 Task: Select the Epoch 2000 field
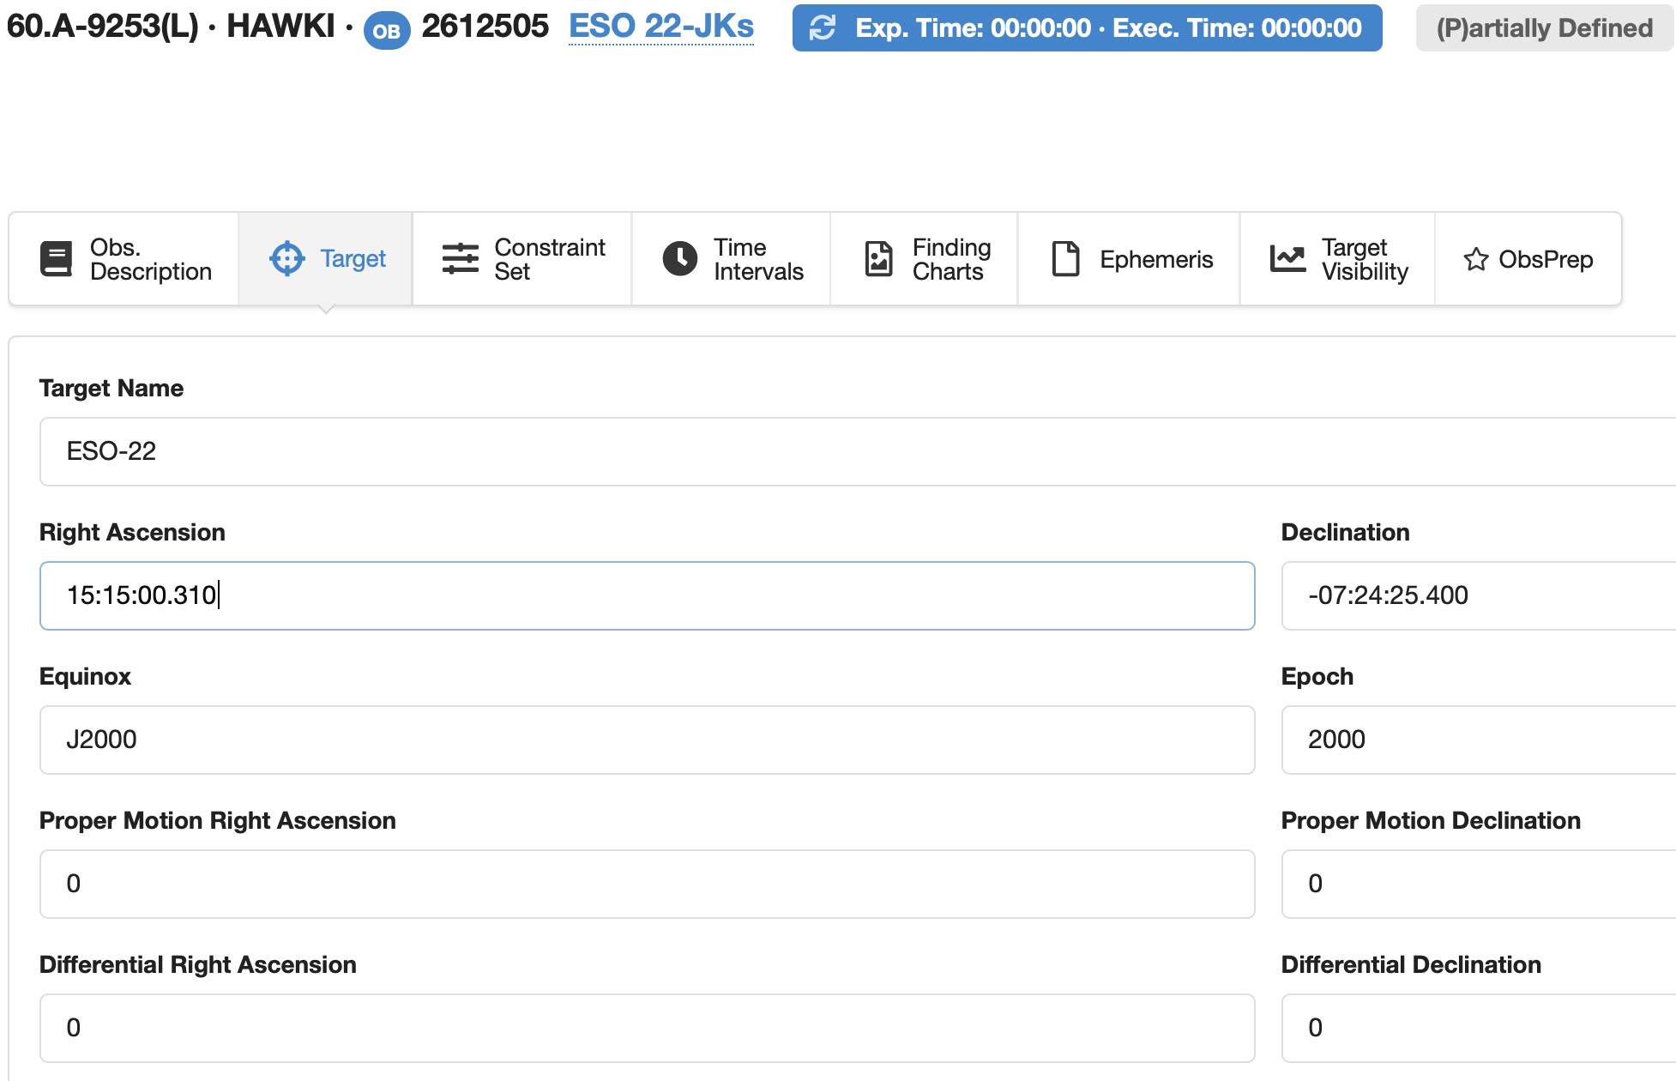1477,740
